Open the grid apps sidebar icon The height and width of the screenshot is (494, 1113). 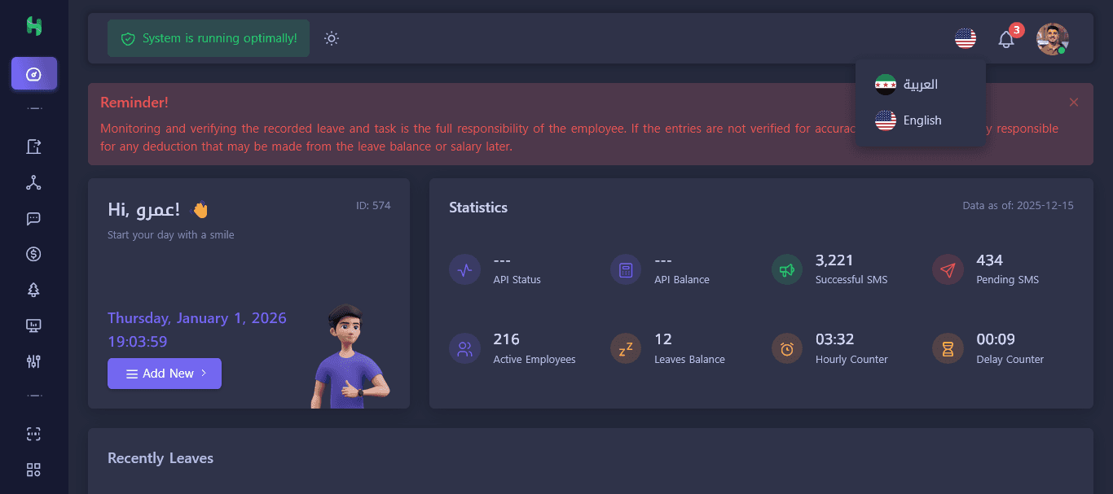click(x=33, y=470)
